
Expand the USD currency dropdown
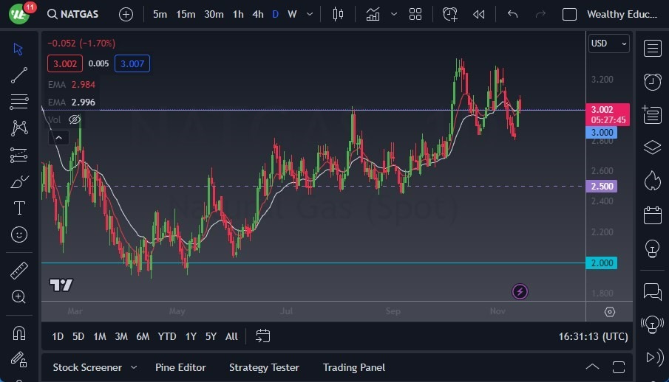tap(609, 44)
